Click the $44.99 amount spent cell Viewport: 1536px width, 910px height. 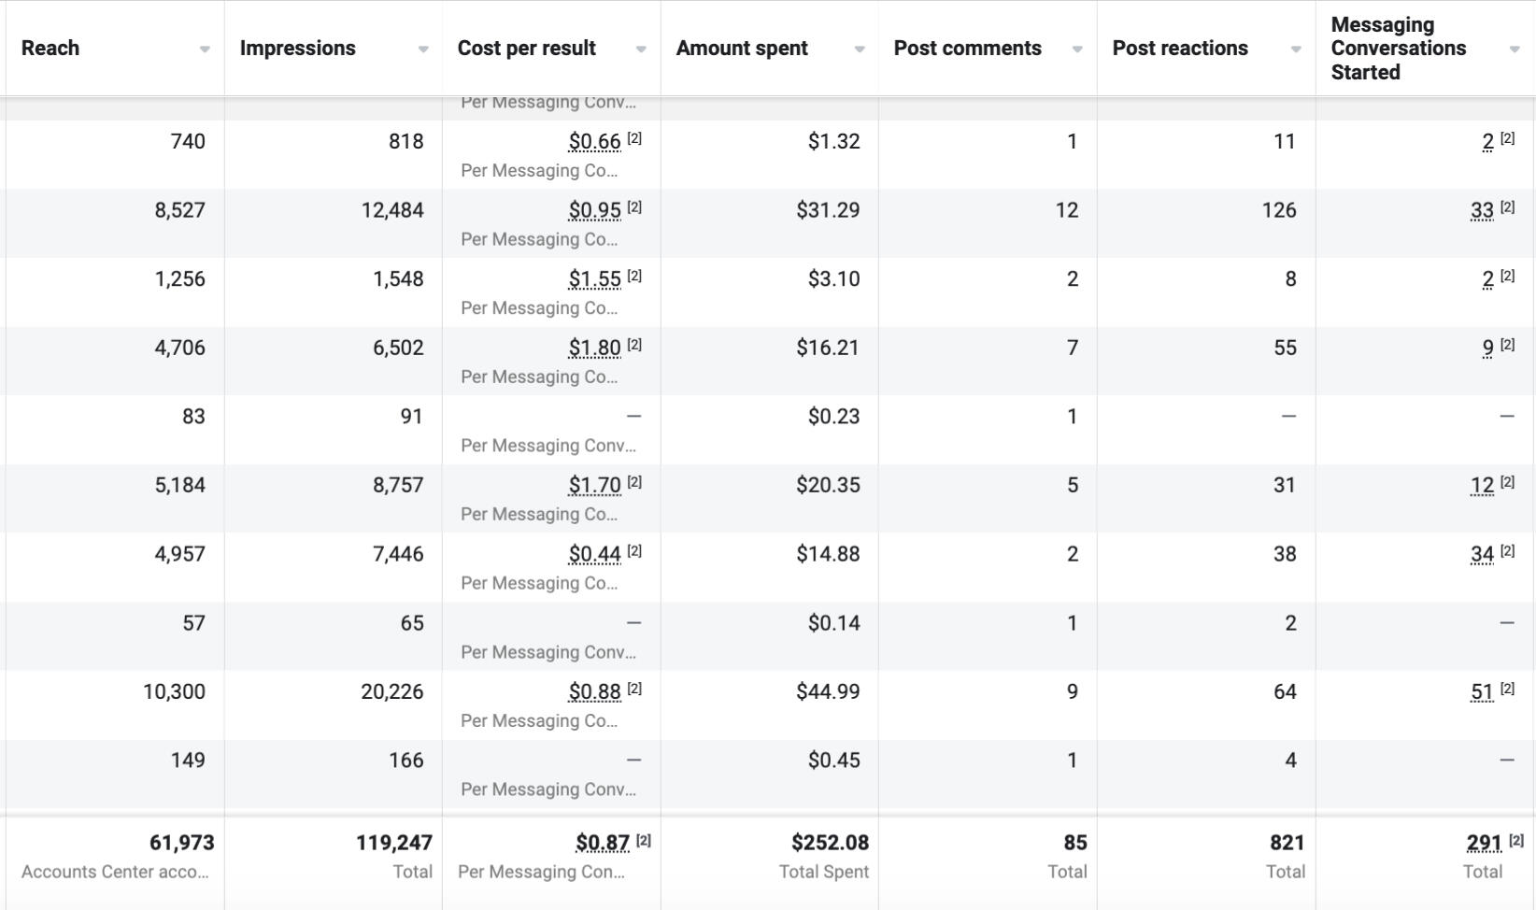827,692
